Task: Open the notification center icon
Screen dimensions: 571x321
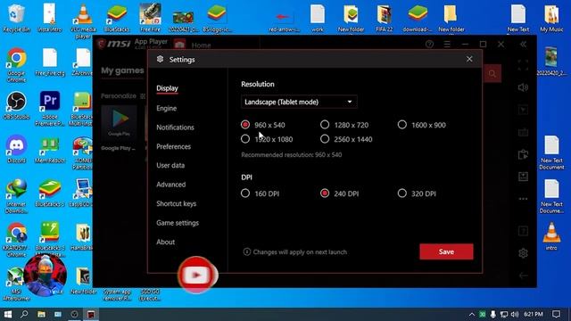Action: (x=556, y=314)
